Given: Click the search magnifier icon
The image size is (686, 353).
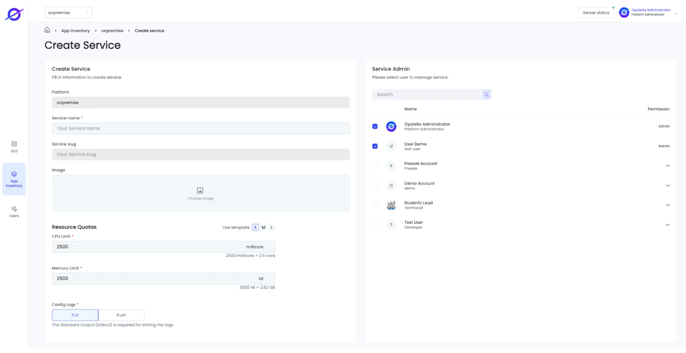Looking at the screenshot, I should (x=486, y=94).
